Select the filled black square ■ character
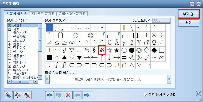This screenshot has width=203, height=102. click(x=49, y=58)
